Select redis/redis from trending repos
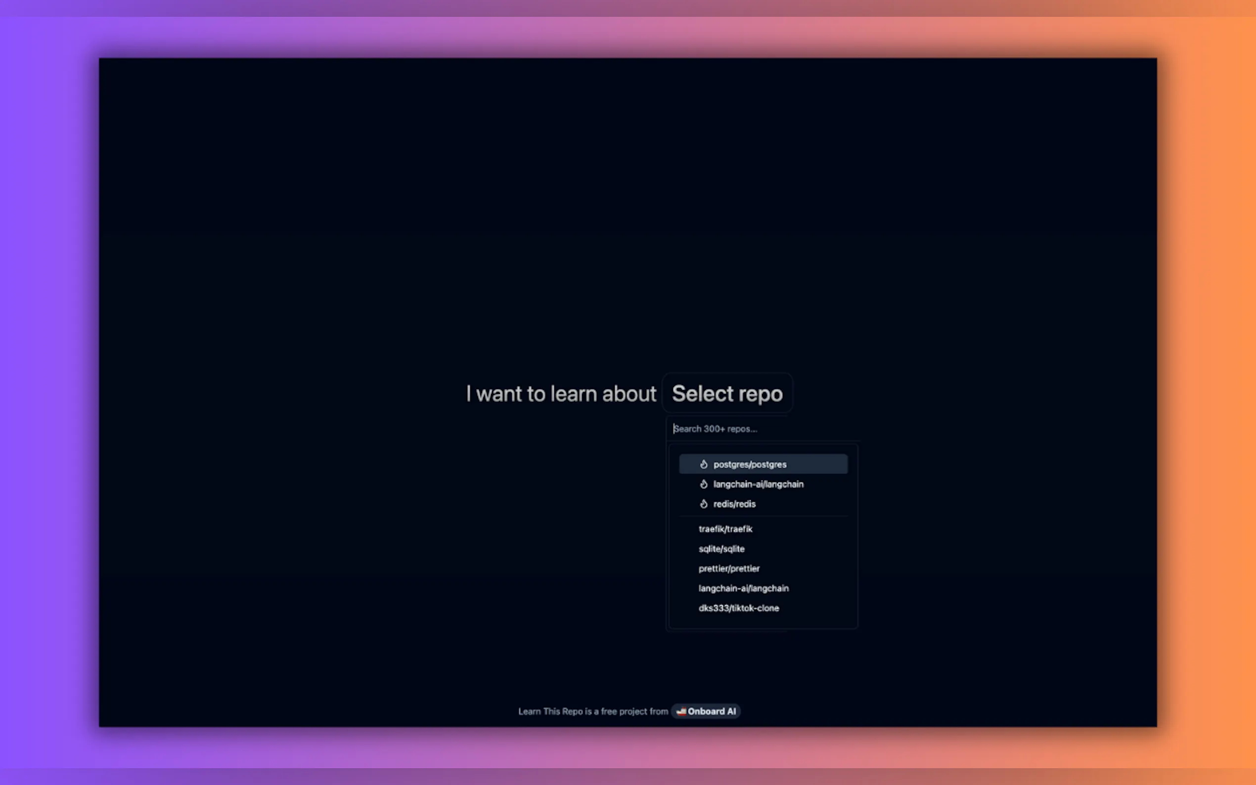Image resolution: width=1256 pixels, height=785 pixels. 734,504
